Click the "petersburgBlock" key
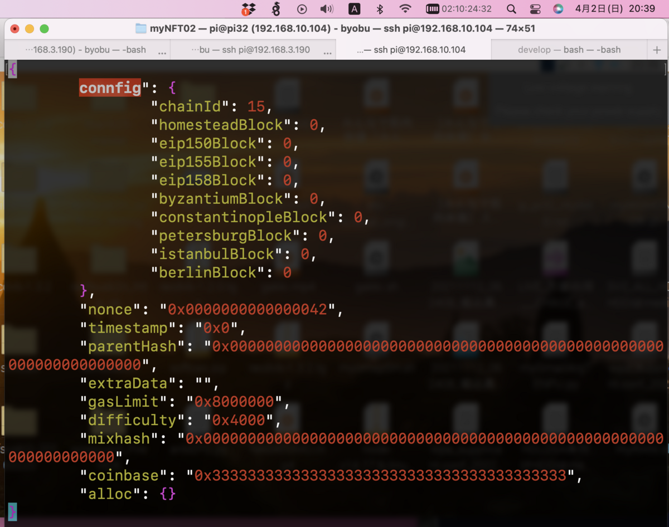This screenshot has width=669, height=527. pyautogui.click(x=226, y=235)
